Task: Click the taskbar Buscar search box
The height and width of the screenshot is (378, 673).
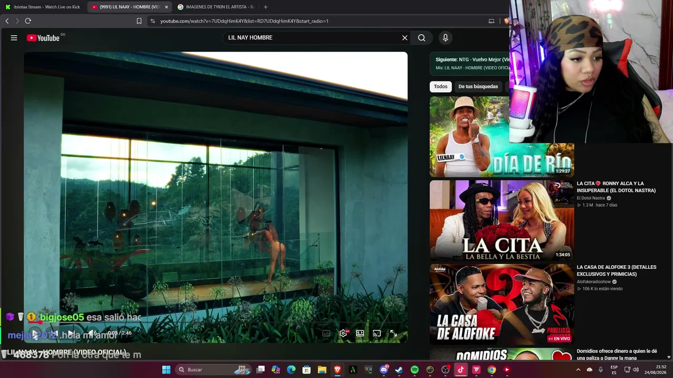Action: coord(213,370)
